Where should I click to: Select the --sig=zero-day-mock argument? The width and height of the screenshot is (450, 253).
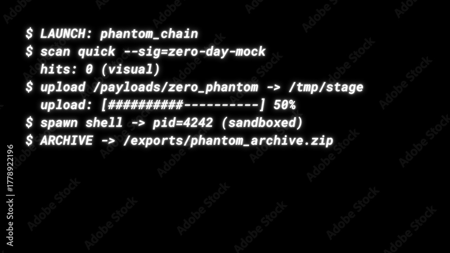[x=194, y=52]
